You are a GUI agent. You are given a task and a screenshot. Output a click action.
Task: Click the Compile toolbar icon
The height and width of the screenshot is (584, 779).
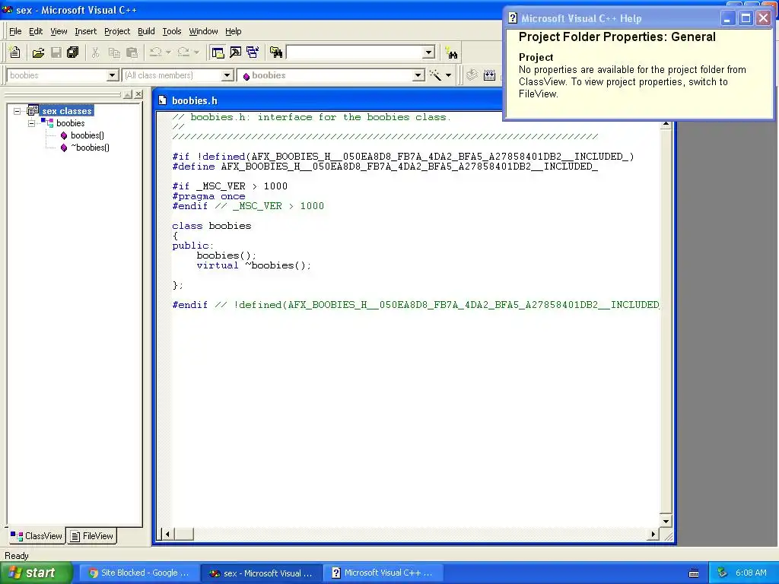[x=472, y=75]
